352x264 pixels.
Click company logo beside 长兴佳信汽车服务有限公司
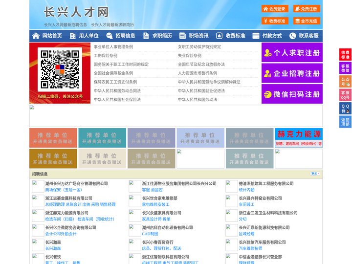pos(231,245)
